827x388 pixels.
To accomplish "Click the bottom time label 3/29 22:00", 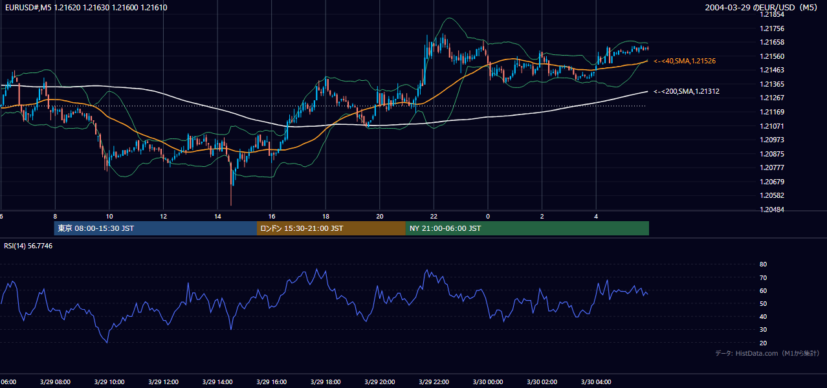I will tap(434, 382).
